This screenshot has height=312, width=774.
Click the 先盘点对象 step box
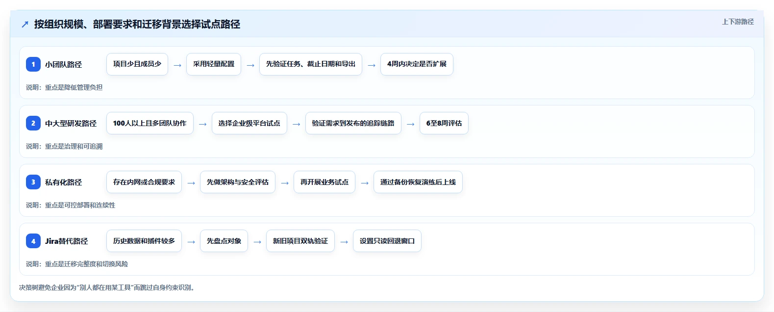coord(224,241)
